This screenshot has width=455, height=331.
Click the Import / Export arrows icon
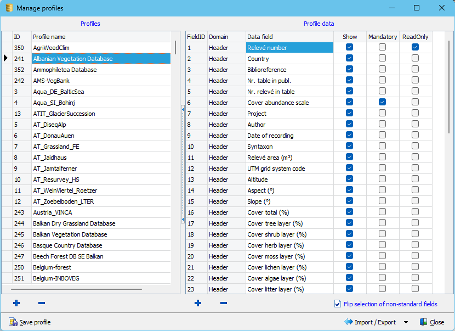(x=348, y=322)
